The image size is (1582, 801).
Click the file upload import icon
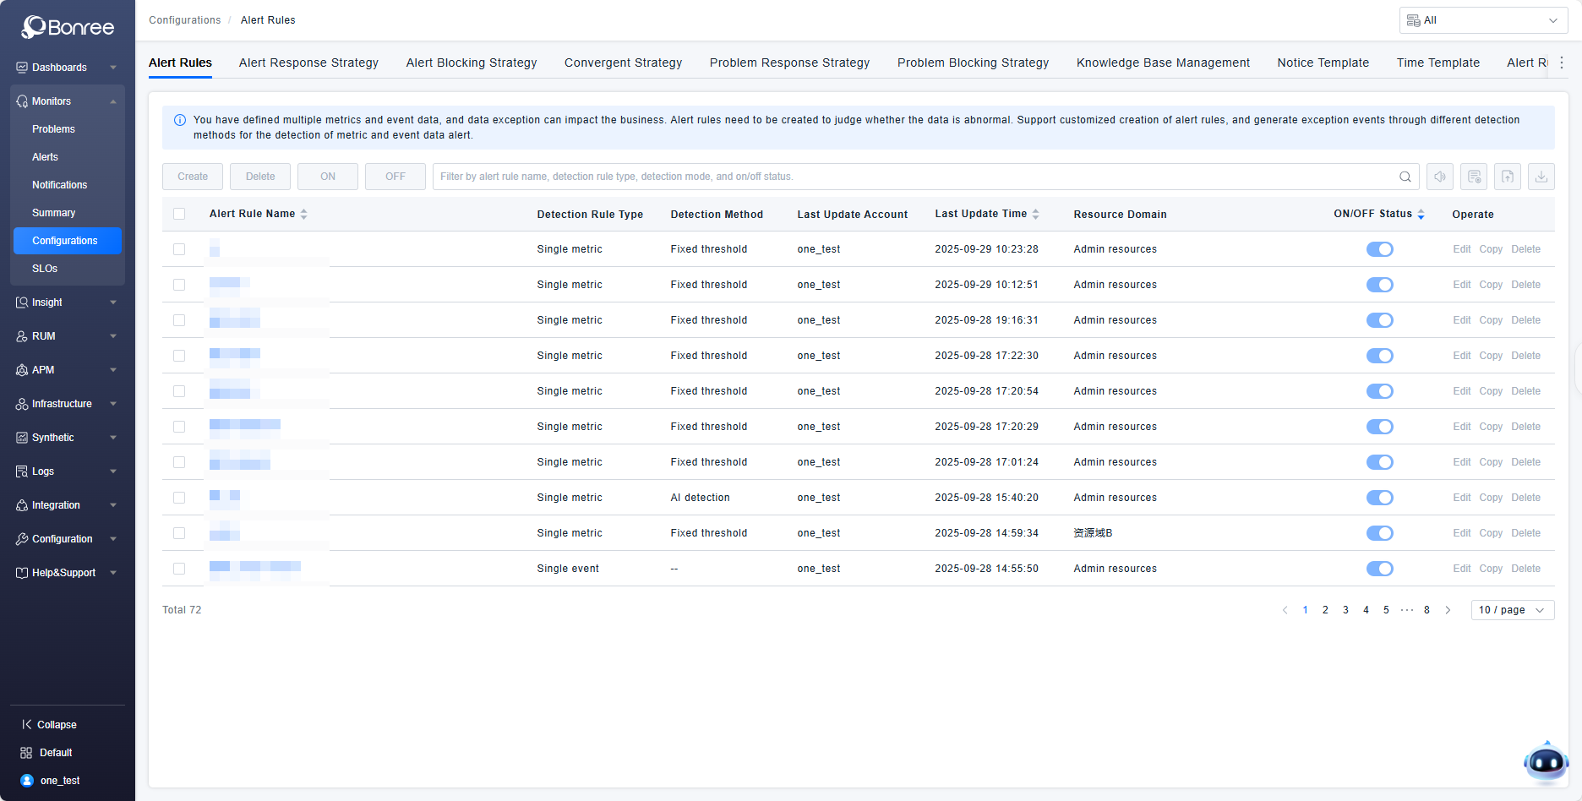point(1508,177)
